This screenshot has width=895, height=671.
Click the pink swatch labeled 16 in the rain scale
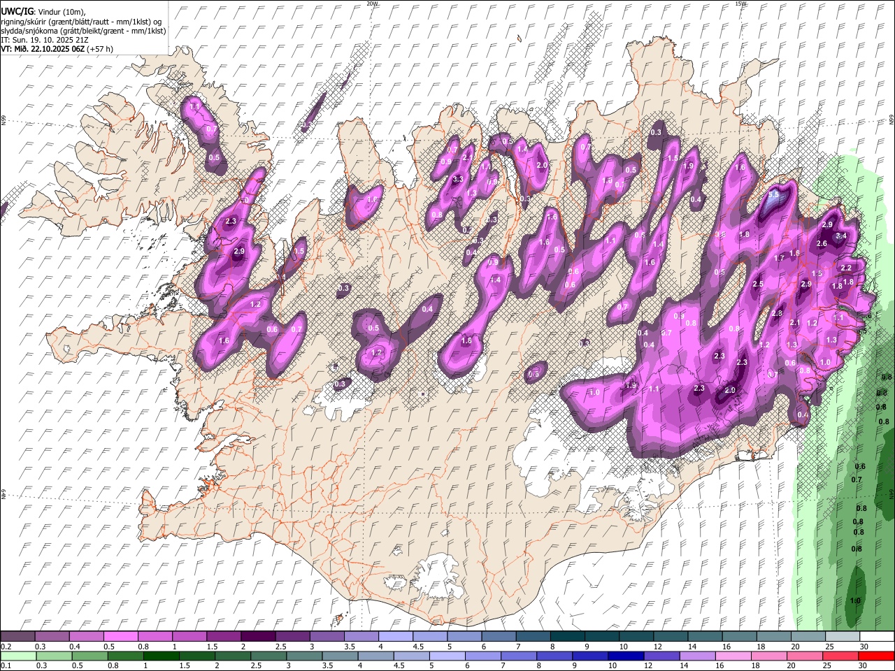pyautogui.click(x=733, y=656)
